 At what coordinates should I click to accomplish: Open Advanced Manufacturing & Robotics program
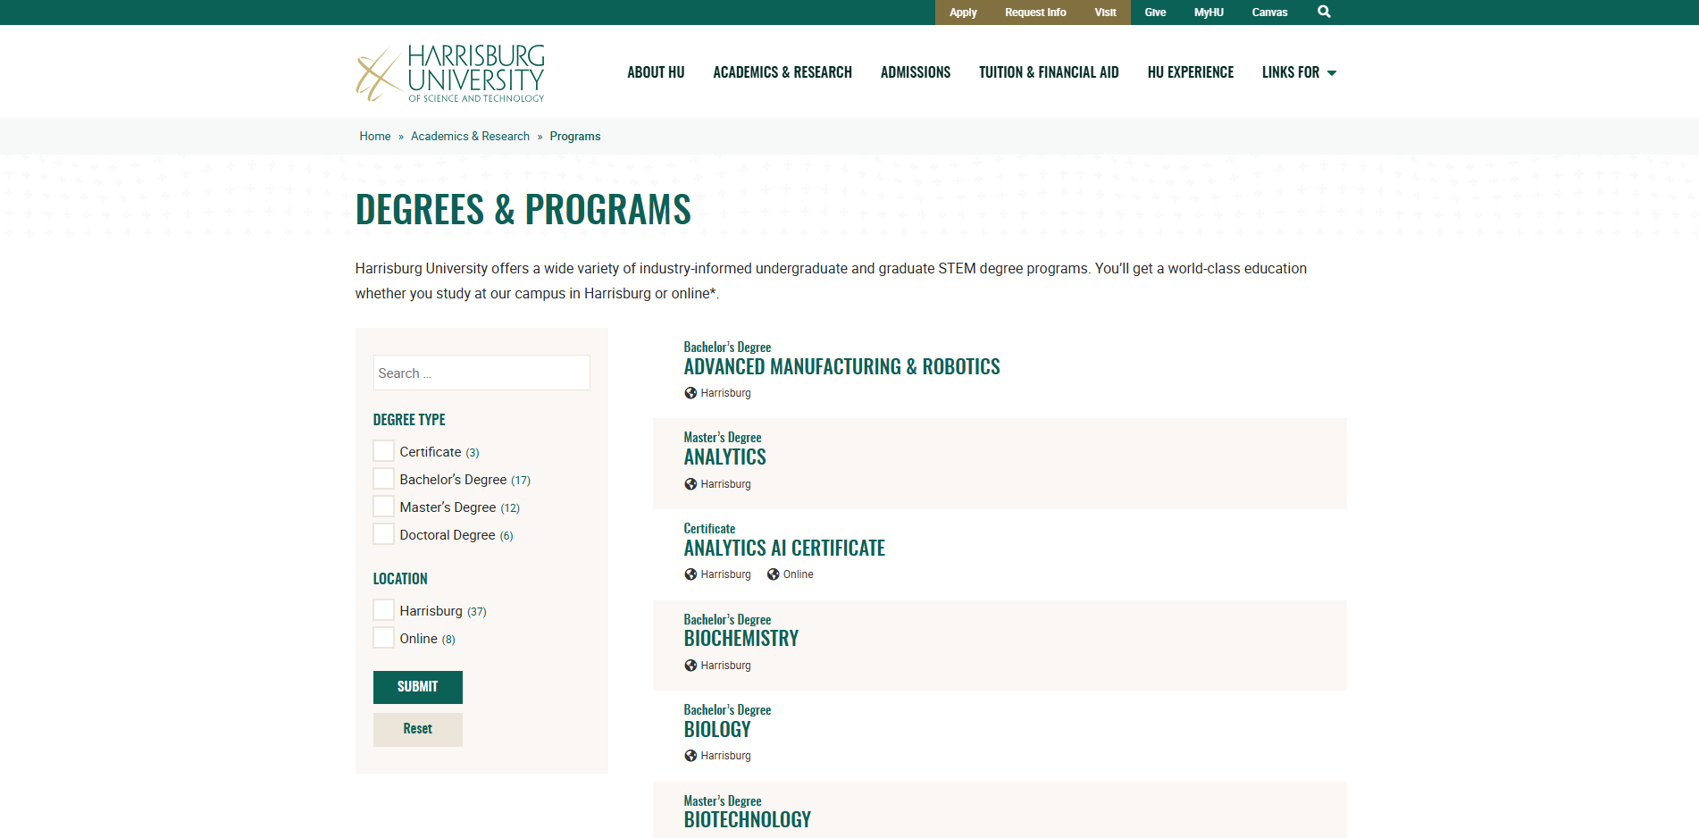coord(841,367)
